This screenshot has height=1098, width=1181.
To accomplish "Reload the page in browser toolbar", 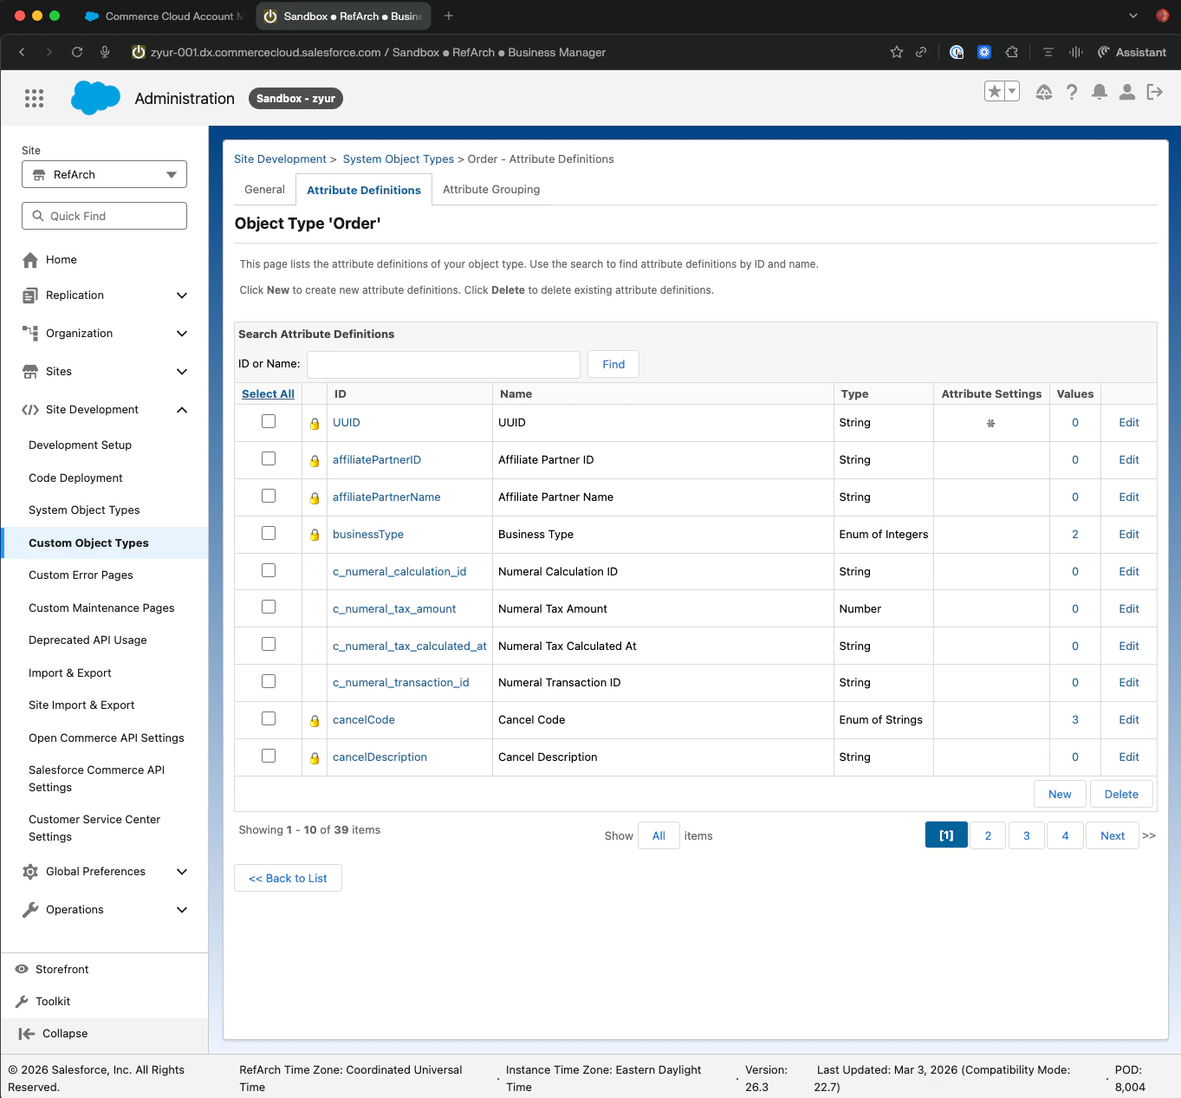I will point(77,52).
